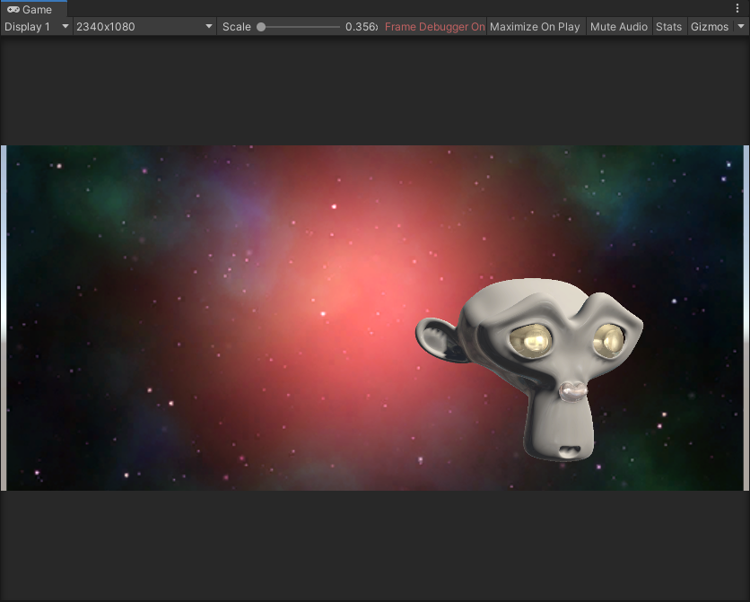Toggle Maximize On Play

(535, 27)
